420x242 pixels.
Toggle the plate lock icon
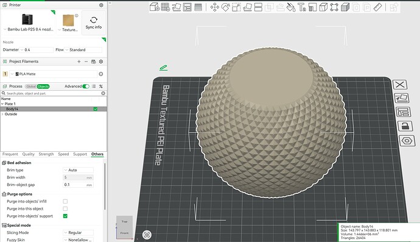(405, 126)
